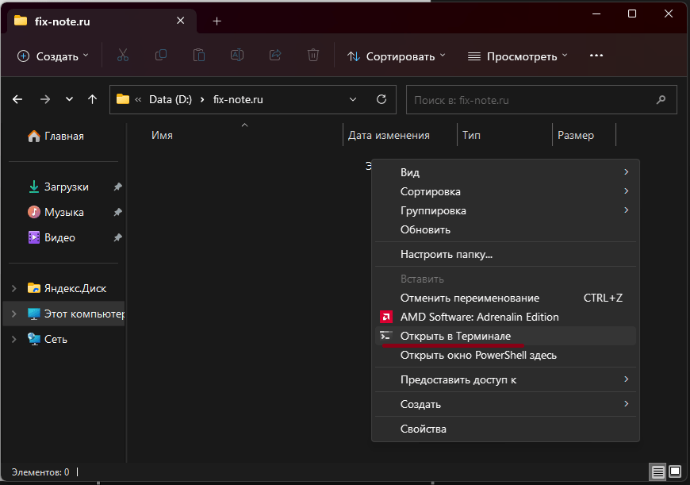
Task: Open the Просмотреть dropdown
Action: (x=517, y=56)
